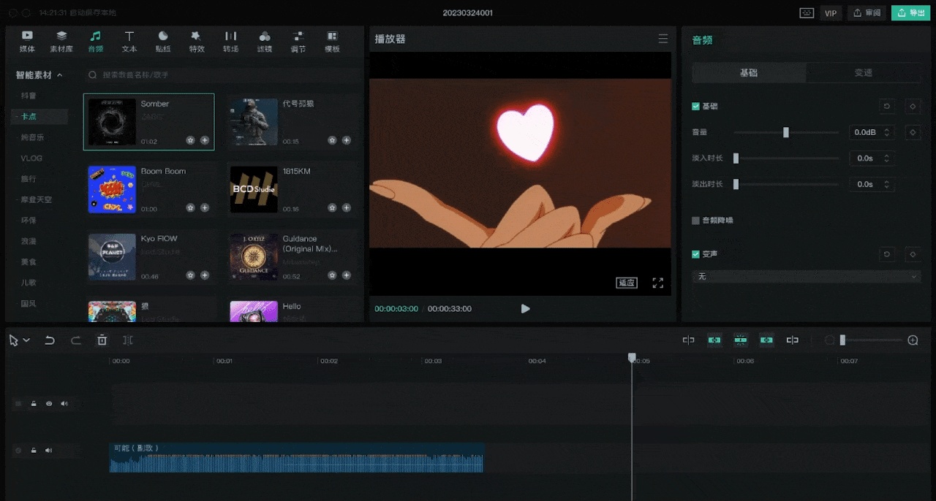Open the 调节 adjustment tab
Screen dimensions: 936x501
click(298, 42)
